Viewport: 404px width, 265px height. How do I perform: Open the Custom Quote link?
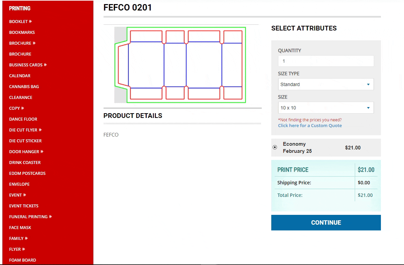pos(310,126)
